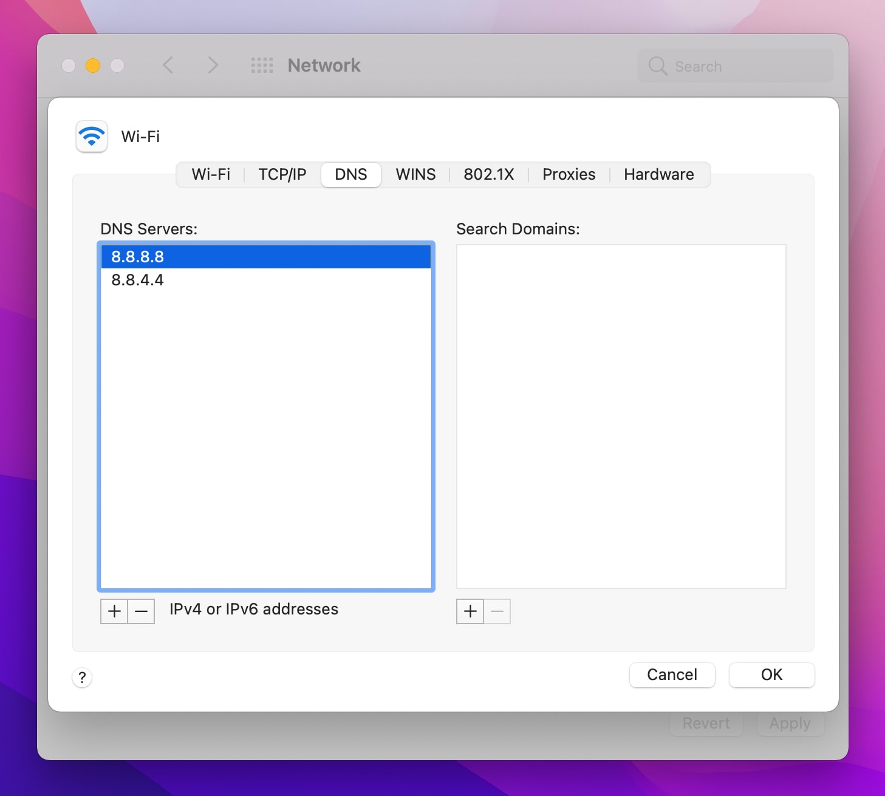Dismiss dialog with Cancel button

click(x=672, y=675)
